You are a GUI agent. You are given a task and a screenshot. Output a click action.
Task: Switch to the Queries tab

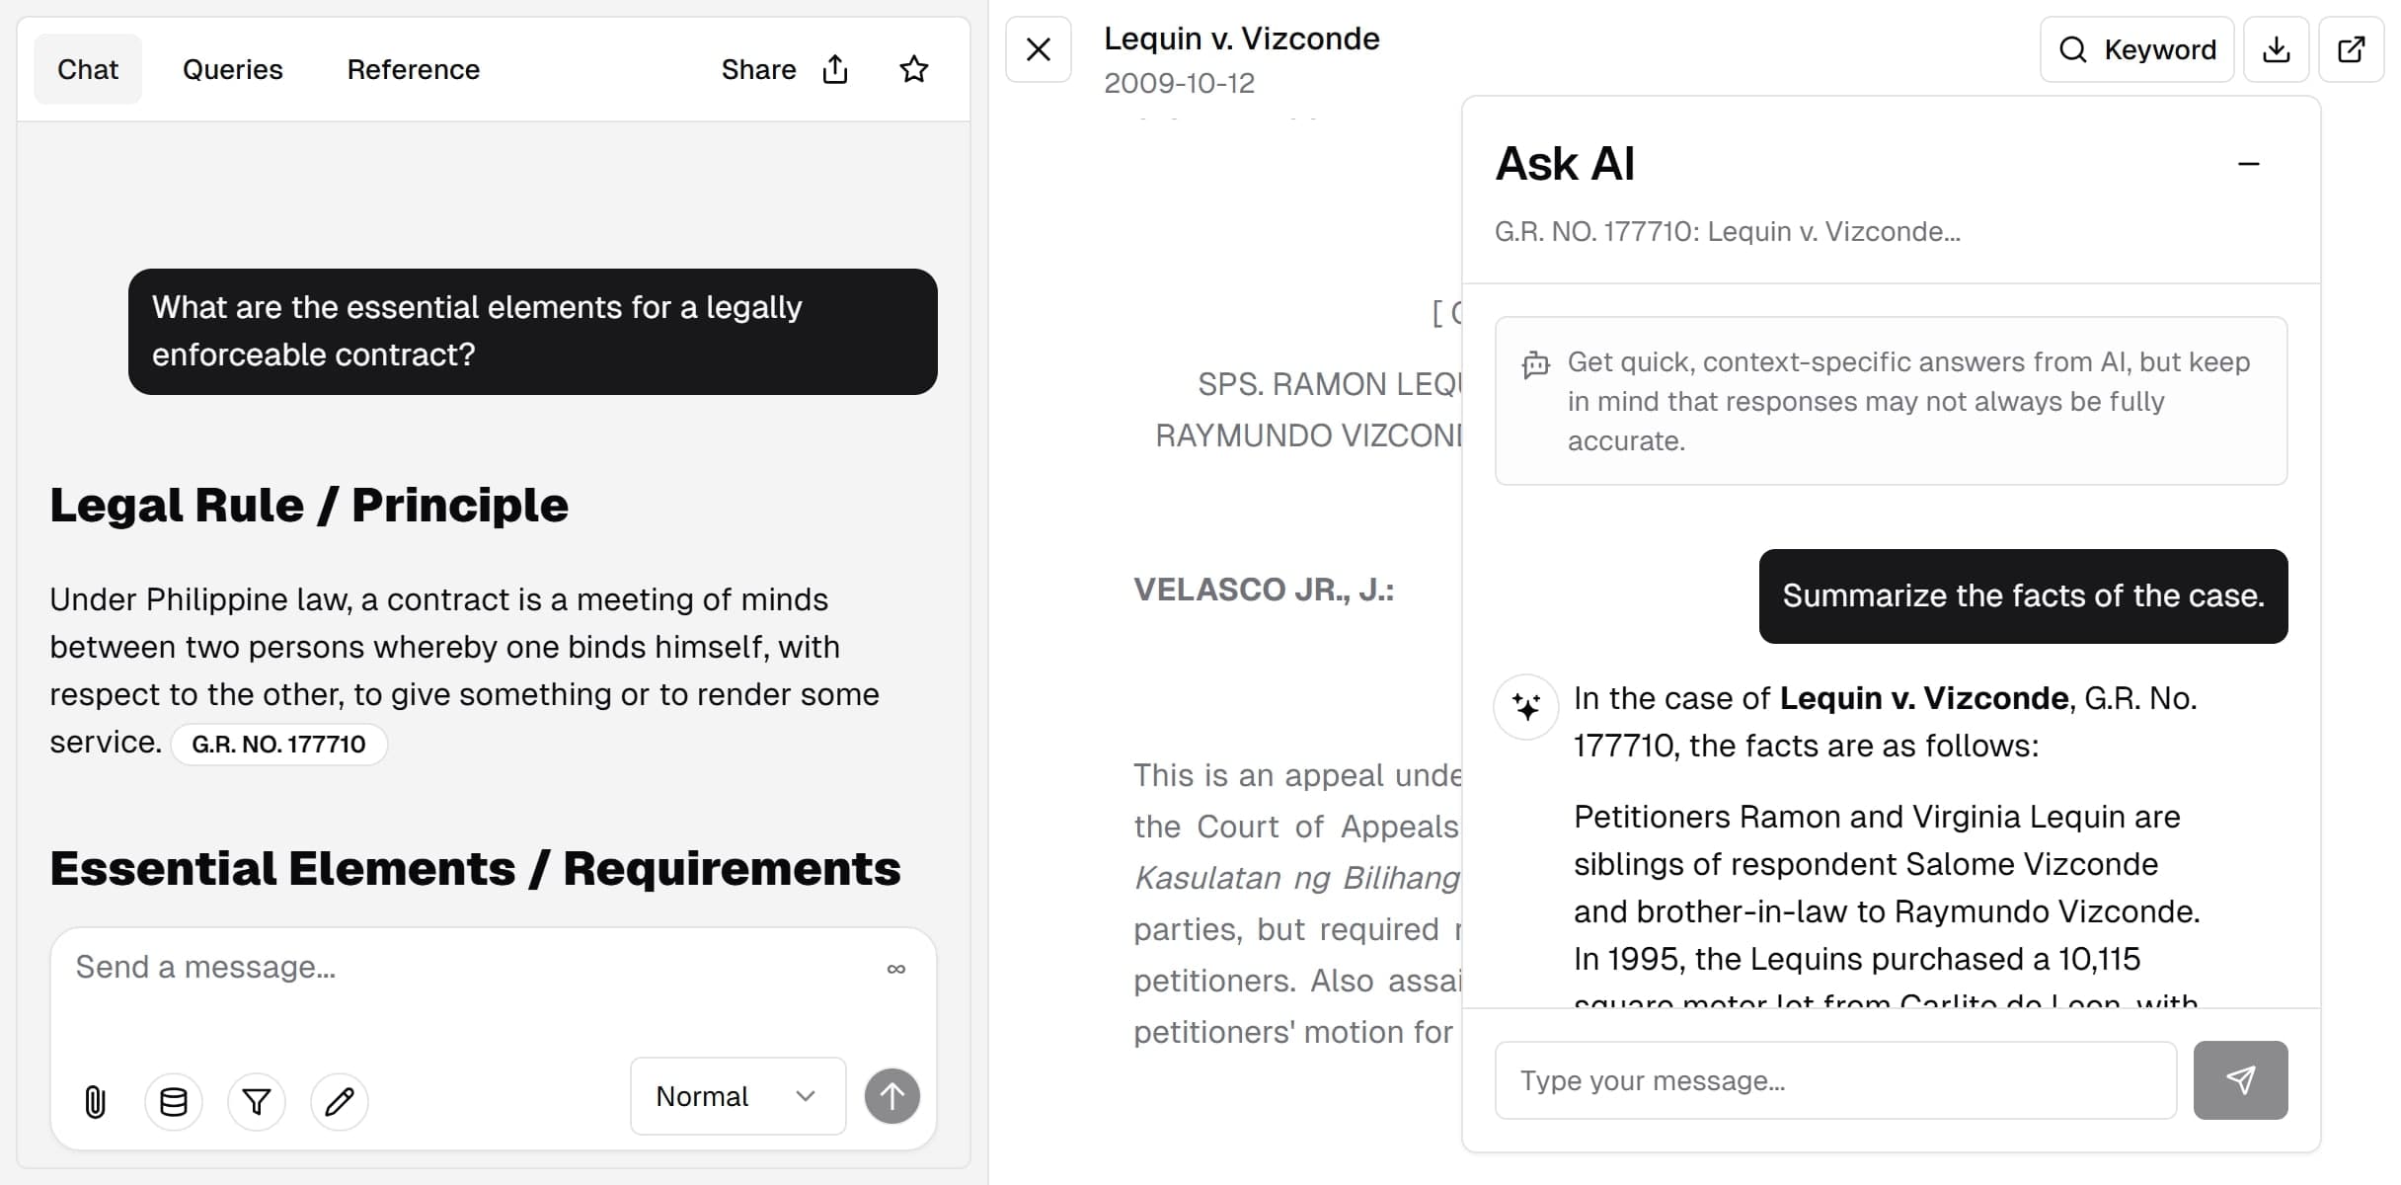(233, 69)
